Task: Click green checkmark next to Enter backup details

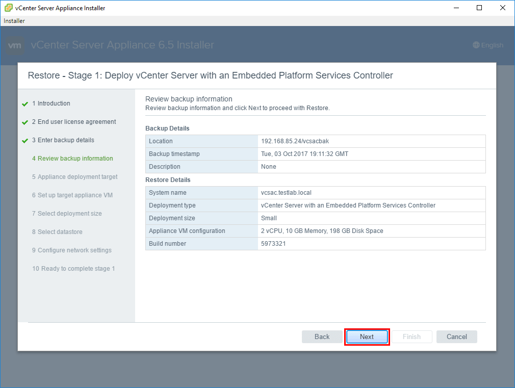Action: click(x=25, y=141)
